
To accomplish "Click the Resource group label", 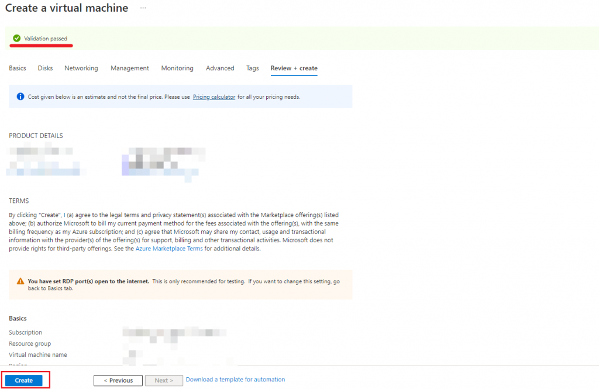I will pyautogui.click(x=30, y=343).
